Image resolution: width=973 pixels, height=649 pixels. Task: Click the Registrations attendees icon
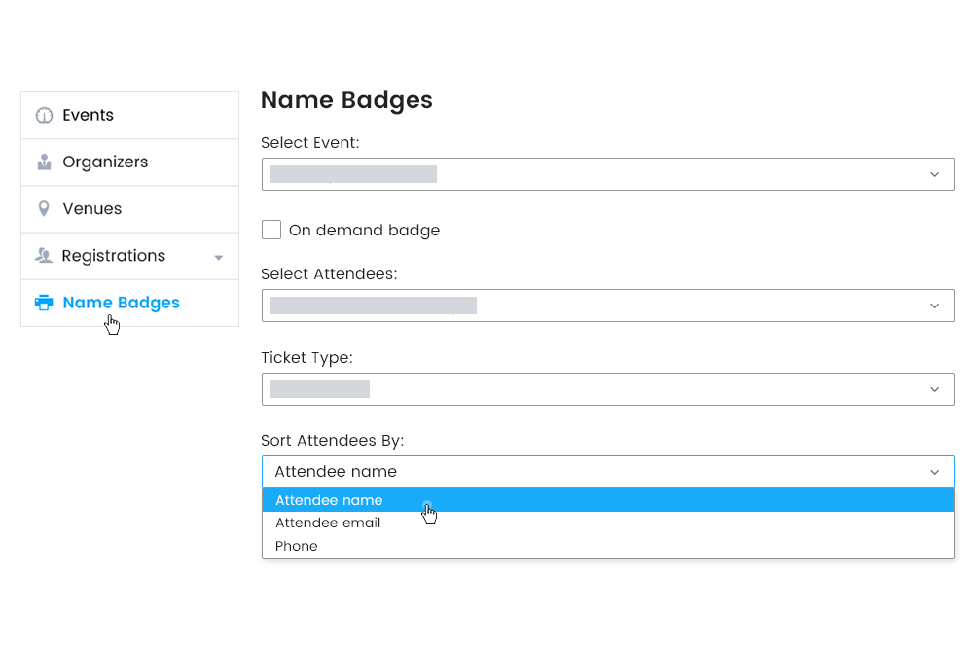click(x=44, y=255)
